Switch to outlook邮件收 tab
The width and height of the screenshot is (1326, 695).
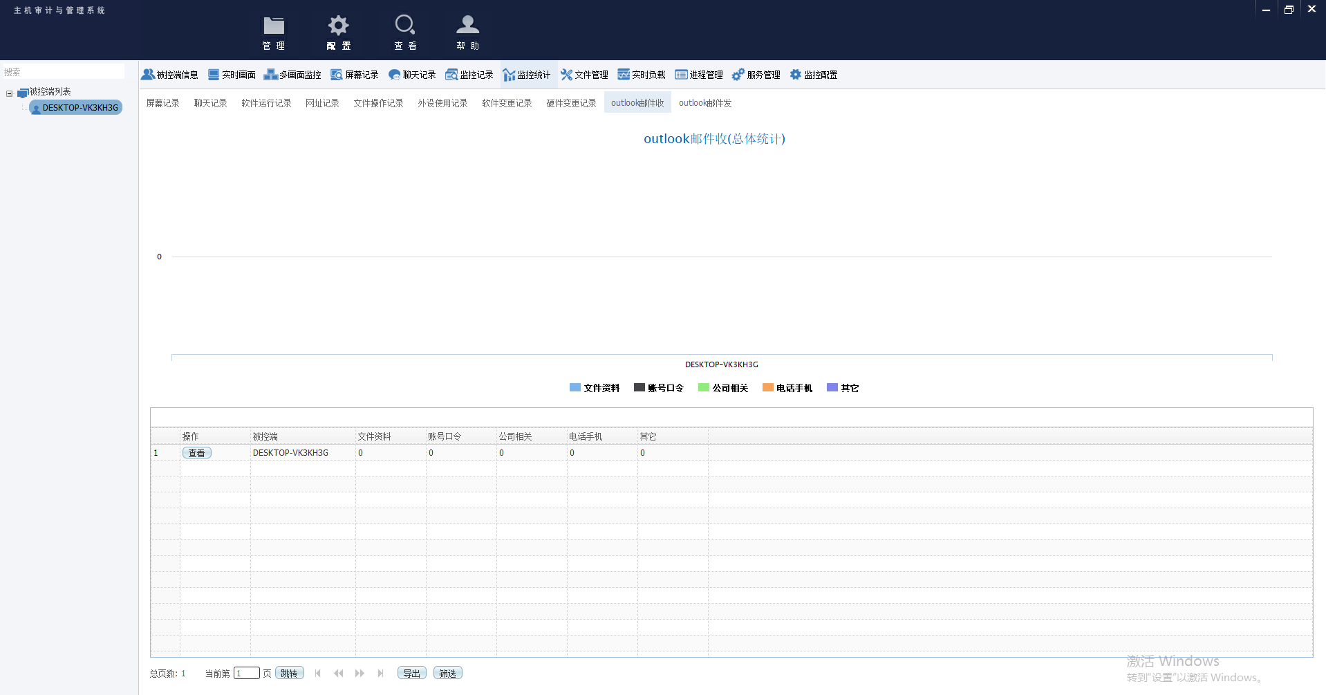point(637,103)
